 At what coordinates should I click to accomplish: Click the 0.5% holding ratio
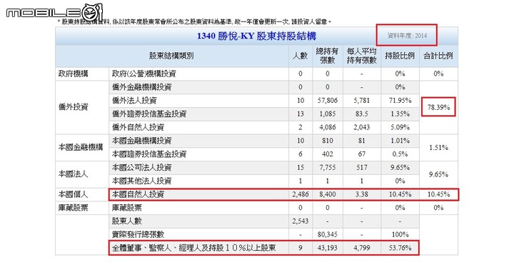400,154
